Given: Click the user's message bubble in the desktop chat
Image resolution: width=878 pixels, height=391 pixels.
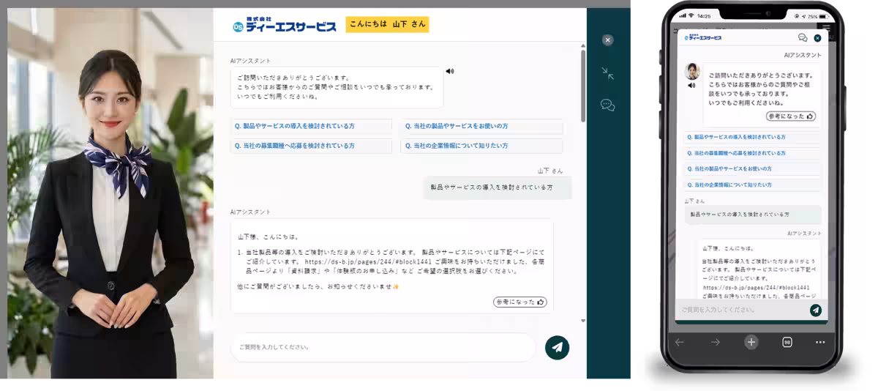Looking at the screenshot, I should pos(497,187).
